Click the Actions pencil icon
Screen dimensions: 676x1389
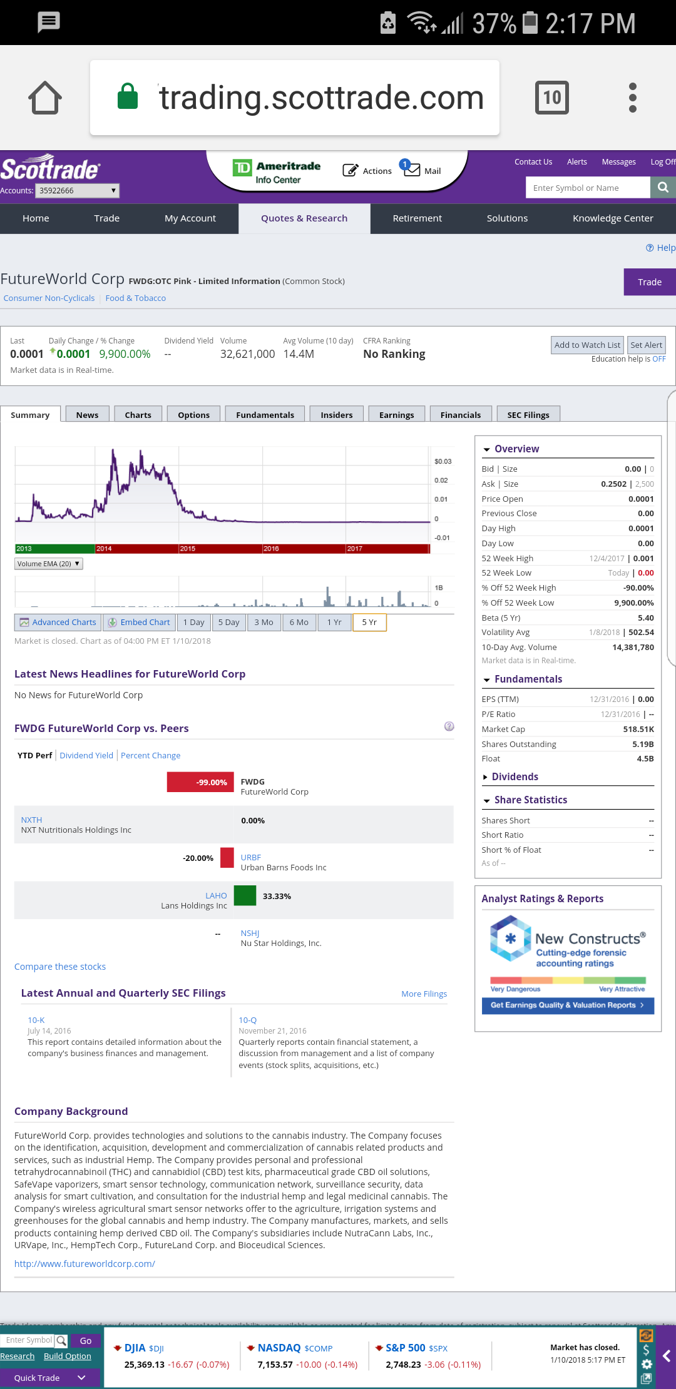[350, 170]
